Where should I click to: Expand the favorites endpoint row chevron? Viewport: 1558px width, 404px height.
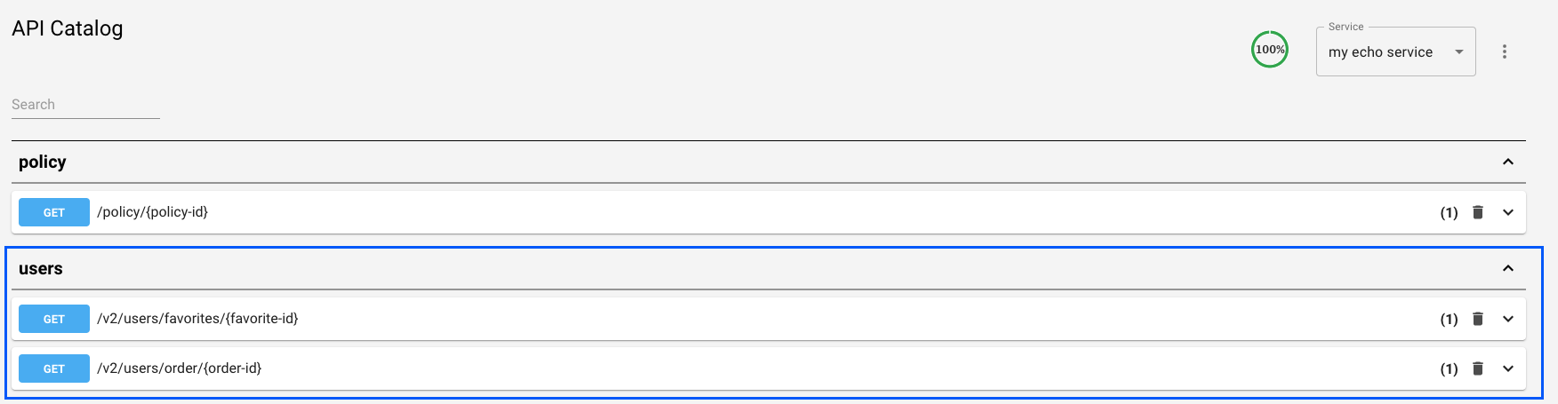(x=1508, y=319)
